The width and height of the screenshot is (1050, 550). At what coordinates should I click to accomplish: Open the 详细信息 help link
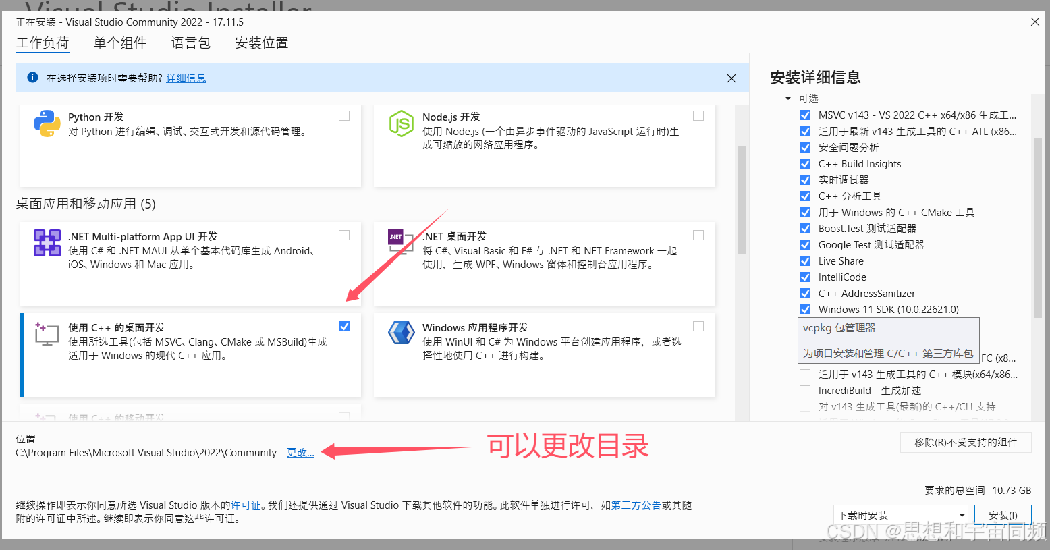click(186, 78)
